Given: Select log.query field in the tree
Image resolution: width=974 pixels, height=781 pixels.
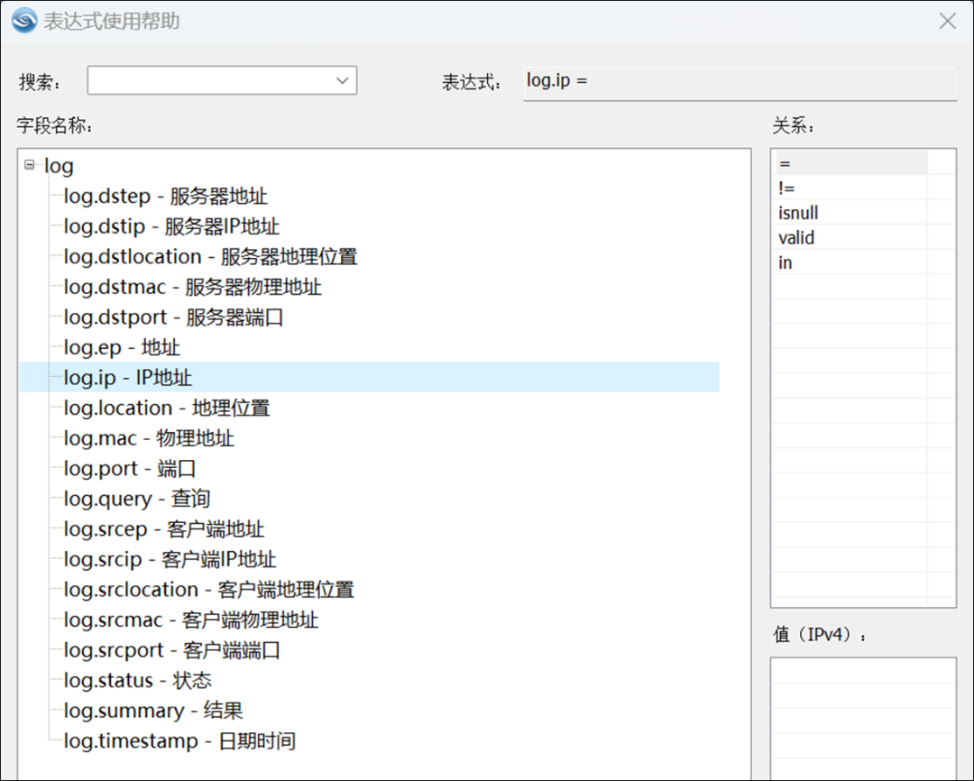Looking at the screenshot, I should [x=137, y=499].
